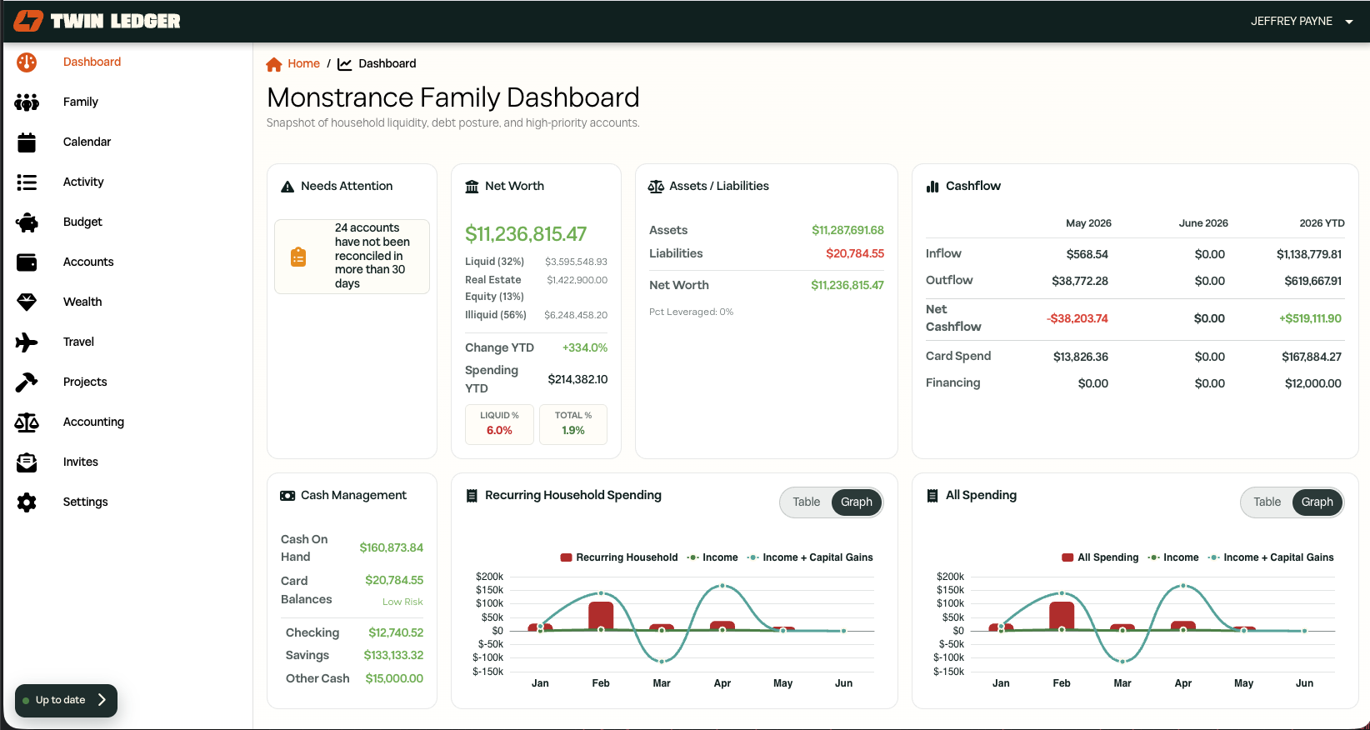Click the Jeffrey Payne username
This screenshot has height=730, width=1370.
(1291, 21)
